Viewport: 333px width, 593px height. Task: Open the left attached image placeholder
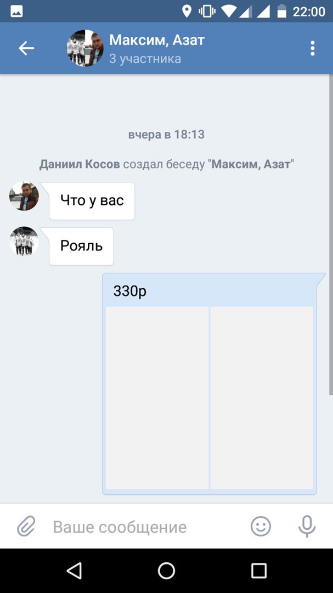tap(157, 398)
